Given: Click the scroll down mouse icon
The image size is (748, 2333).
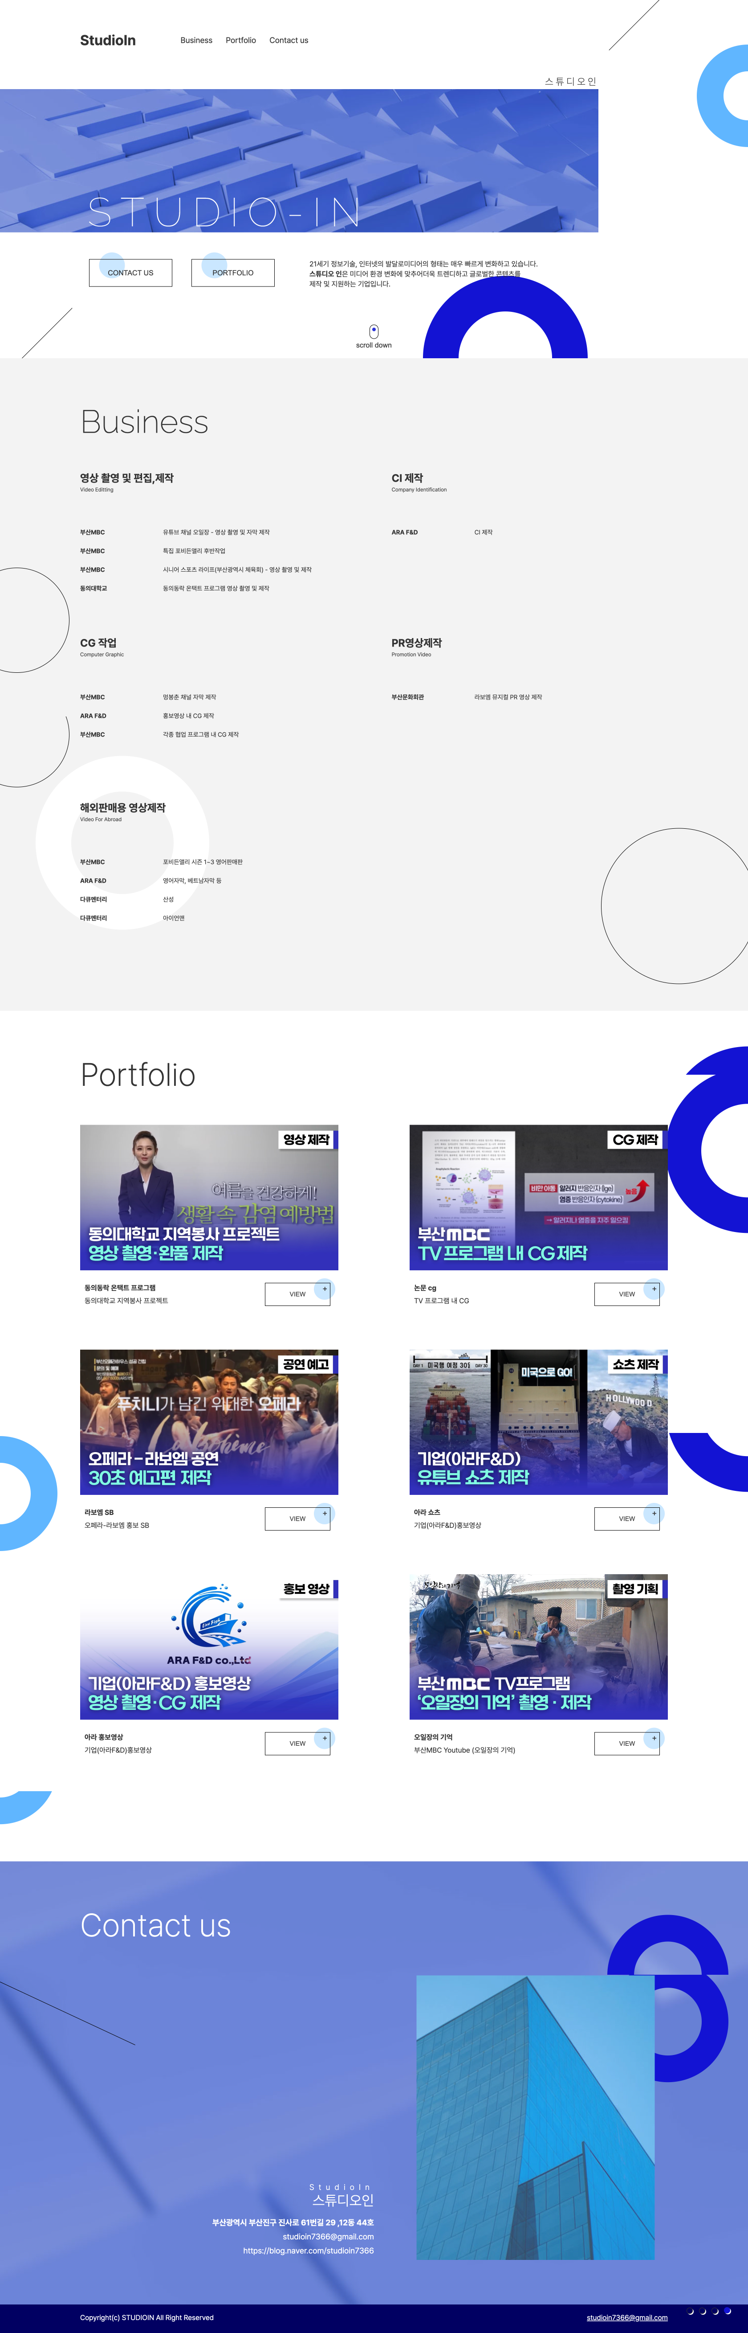Looking at the screenshot, I should (374, 332).
